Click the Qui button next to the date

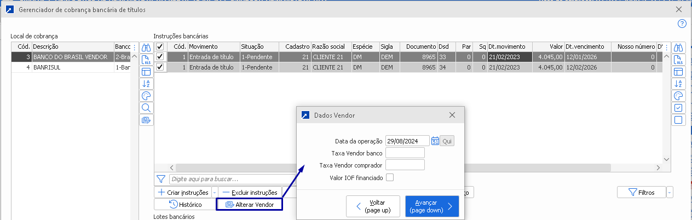click(x=447, y=141)
